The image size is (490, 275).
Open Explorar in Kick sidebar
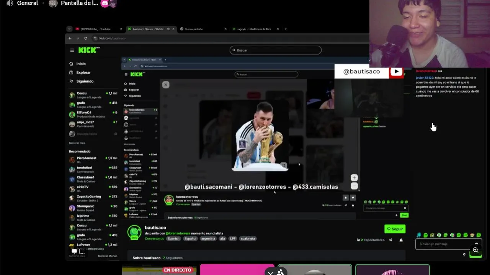[83, 73]
